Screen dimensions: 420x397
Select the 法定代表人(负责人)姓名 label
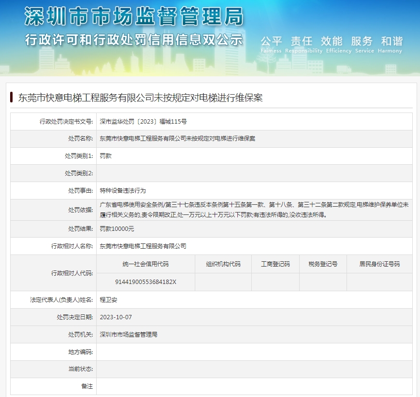(61, 300)
